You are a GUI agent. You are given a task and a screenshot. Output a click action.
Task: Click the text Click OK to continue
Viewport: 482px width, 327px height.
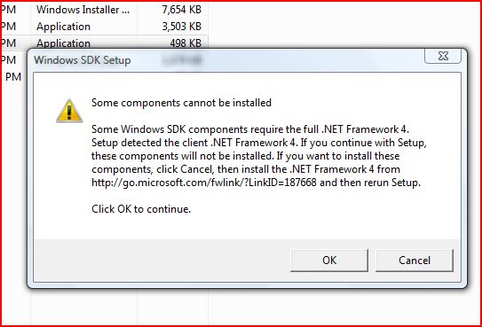(141, 209)
